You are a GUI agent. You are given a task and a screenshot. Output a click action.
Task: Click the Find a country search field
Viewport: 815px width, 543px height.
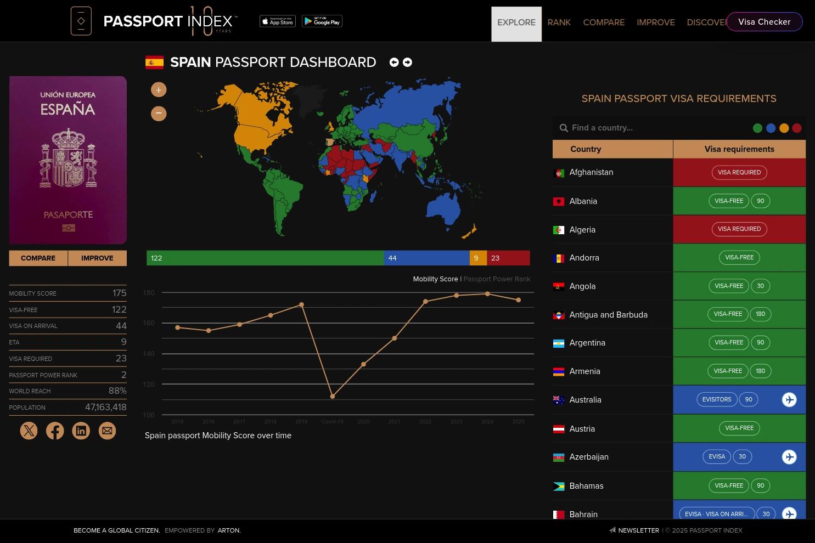coord(653,128)
